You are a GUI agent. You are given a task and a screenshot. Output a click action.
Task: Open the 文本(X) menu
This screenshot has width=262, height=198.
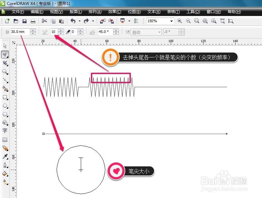(x=154, y=12)
